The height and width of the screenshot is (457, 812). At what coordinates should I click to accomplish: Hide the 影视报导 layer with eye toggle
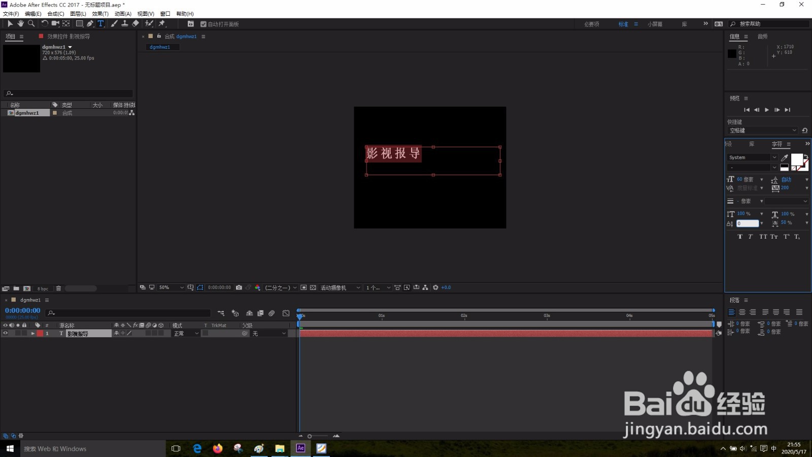6,333
